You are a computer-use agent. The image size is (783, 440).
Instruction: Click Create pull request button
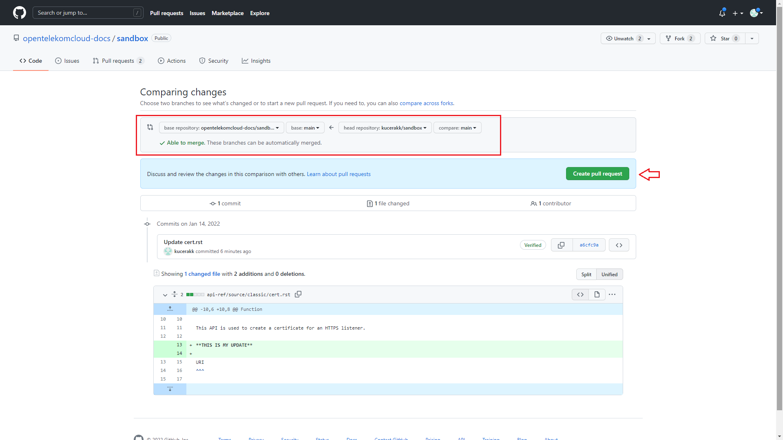click(597, 174)
